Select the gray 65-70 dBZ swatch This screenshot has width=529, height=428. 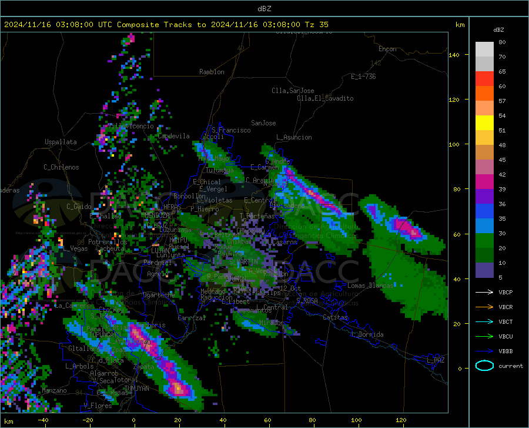point(484,64)
